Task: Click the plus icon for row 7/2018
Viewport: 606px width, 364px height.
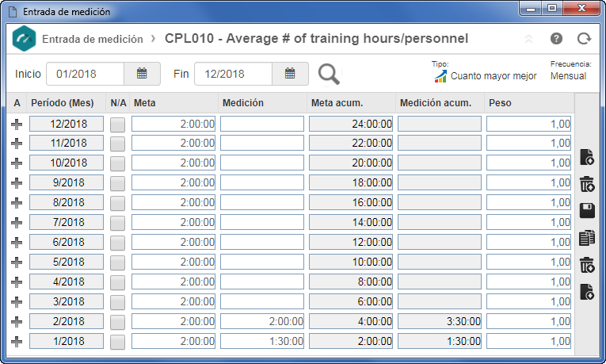Action: tap(17, 222)
